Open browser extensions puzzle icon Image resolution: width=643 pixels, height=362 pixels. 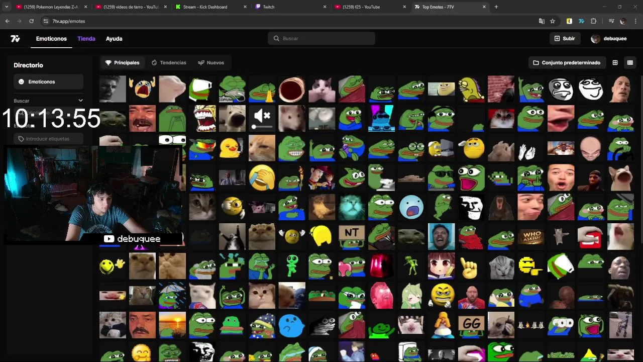coord(594,21)
